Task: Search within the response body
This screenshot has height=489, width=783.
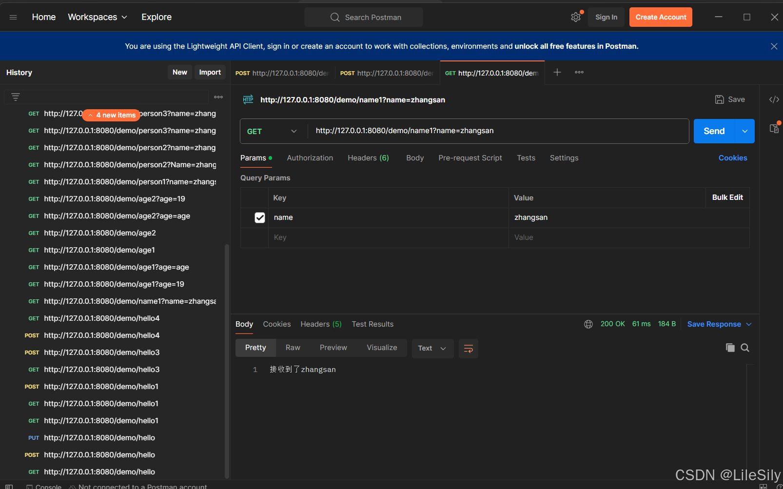Action: 745,348
